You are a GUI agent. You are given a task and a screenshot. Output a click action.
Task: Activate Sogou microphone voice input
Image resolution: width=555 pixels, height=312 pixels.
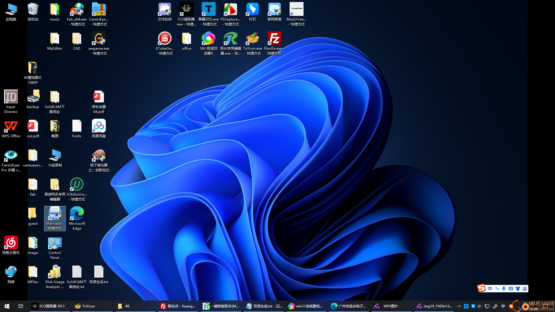[x=504, y=289]
